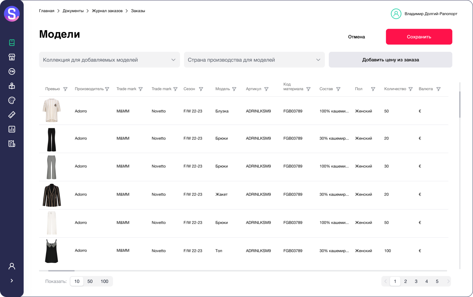Open the ruler measurements sidebar icon
This screenshot has width=473, height=297.
pos(12,115)
